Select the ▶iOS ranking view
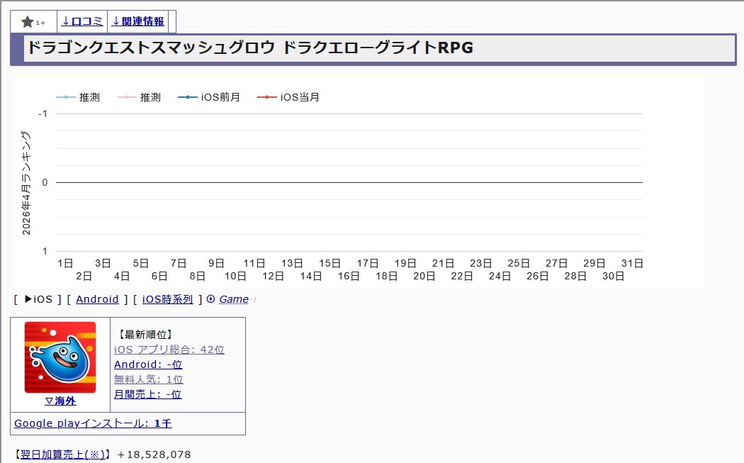Screen dimensions: 744x463 (x=38, y=299)
